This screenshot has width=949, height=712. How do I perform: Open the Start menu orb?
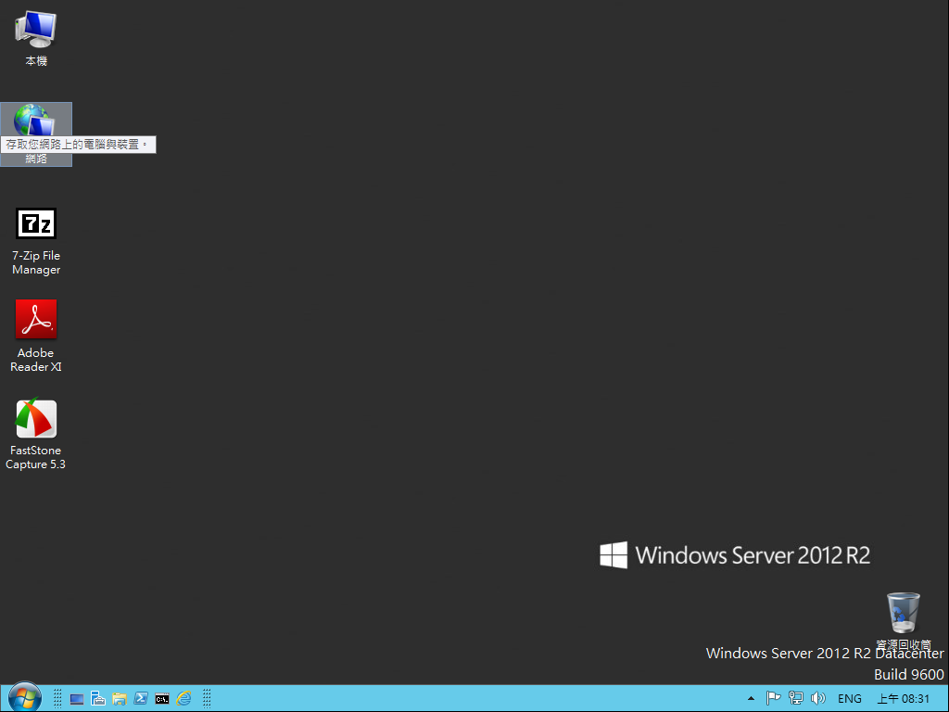[25, 697]
